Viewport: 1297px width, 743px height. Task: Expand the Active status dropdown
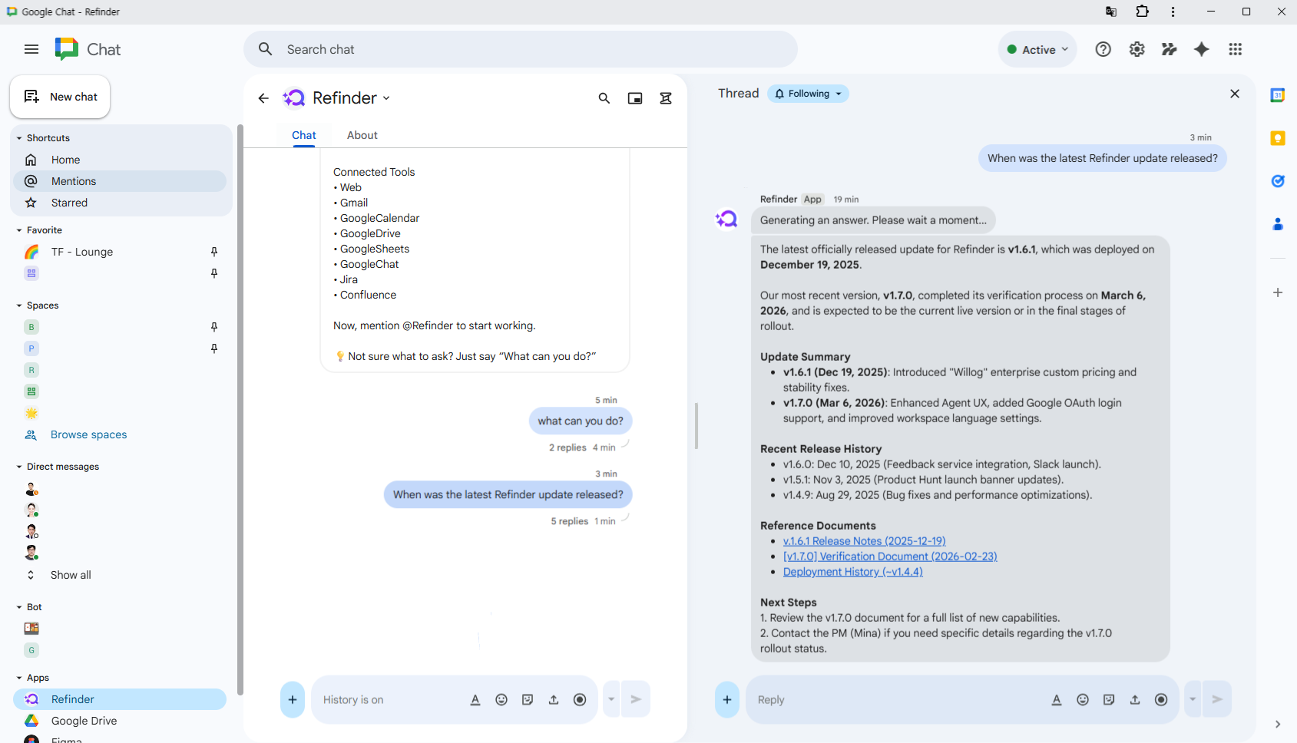click(x=1037, y=49)
